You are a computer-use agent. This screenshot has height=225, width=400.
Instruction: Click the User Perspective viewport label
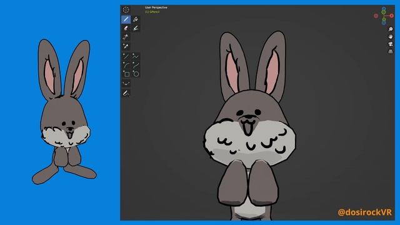point(156,7)
